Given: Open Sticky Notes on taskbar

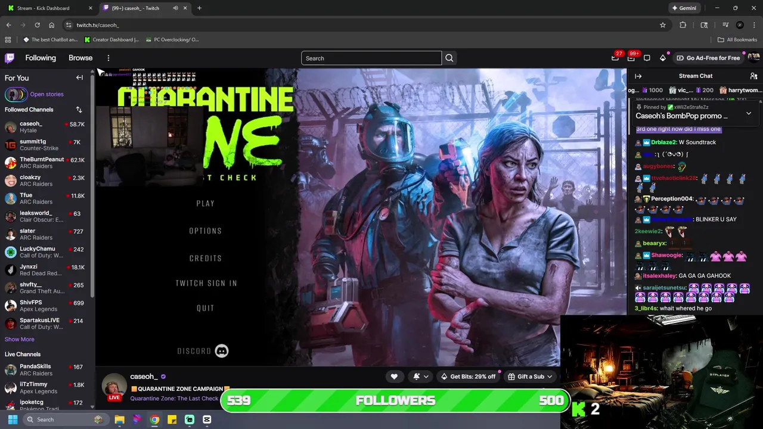Looking at the screenshot, I should pos(172,419).
